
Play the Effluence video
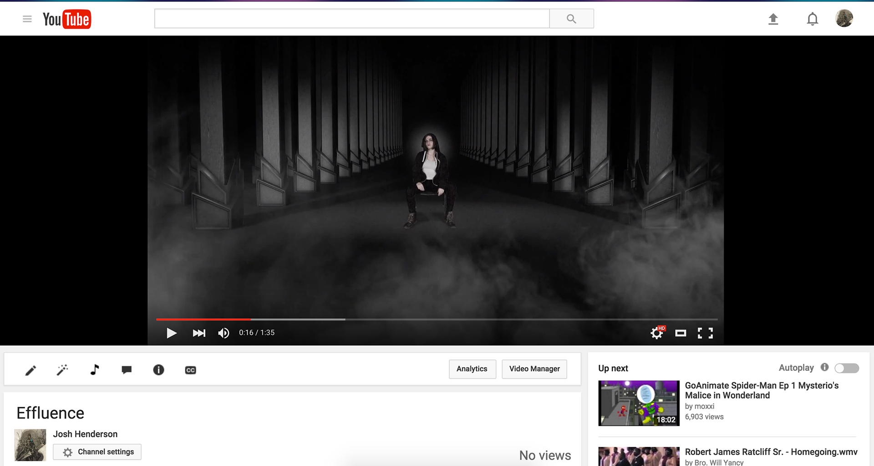tap(171, 333)
